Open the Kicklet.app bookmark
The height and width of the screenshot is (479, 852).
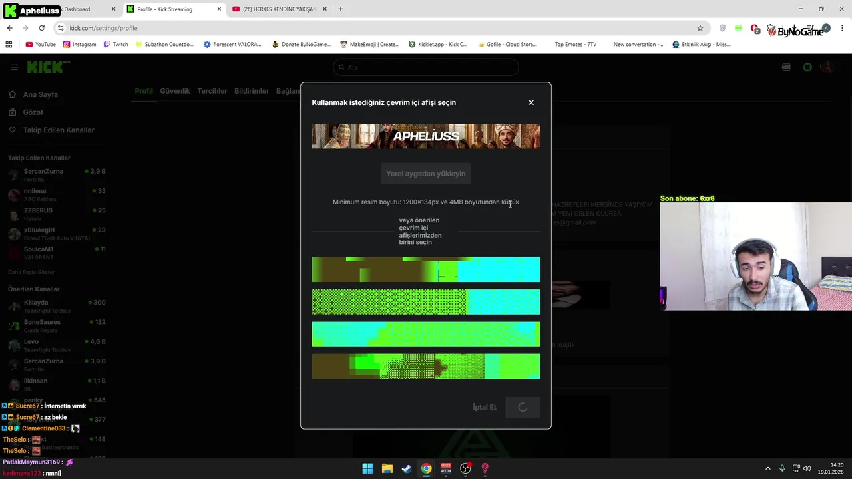pos(438,45)
